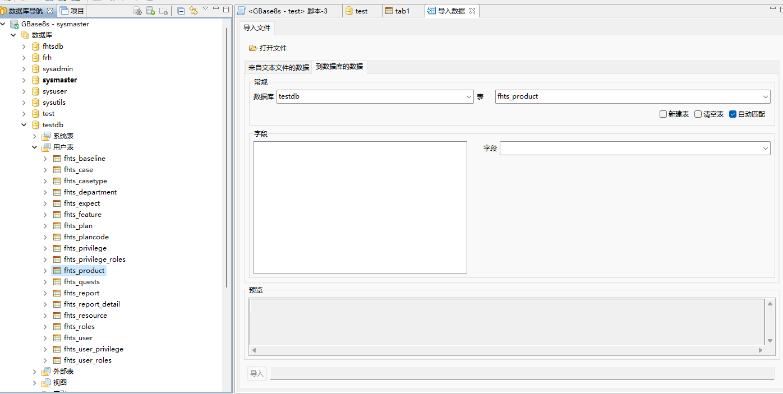Viewport: 783px width, 394px height.
Task: Click the fhts_casetype table icon
Action: tap(57, 181)
